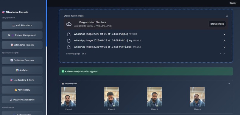
Task: Click the Browse files button
Action: 217,24
